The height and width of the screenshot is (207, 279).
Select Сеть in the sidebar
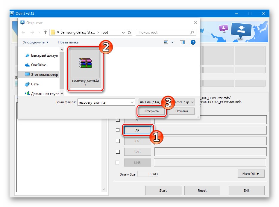click(x=32, y=84)
